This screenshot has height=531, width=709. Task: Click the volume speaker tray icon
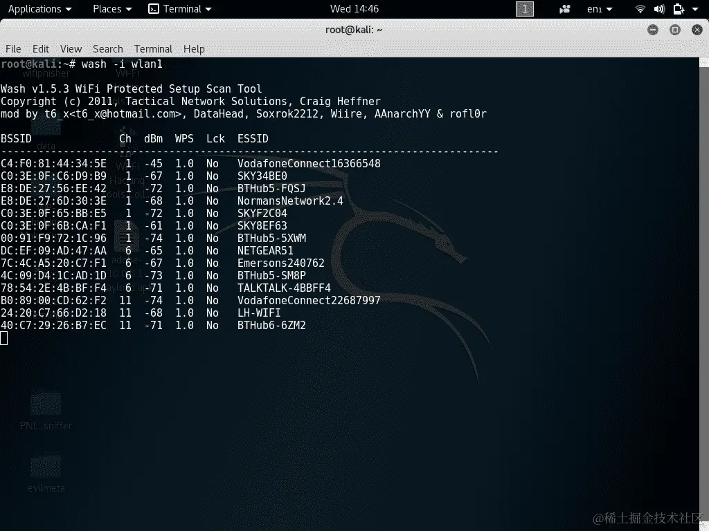point(659,9)
